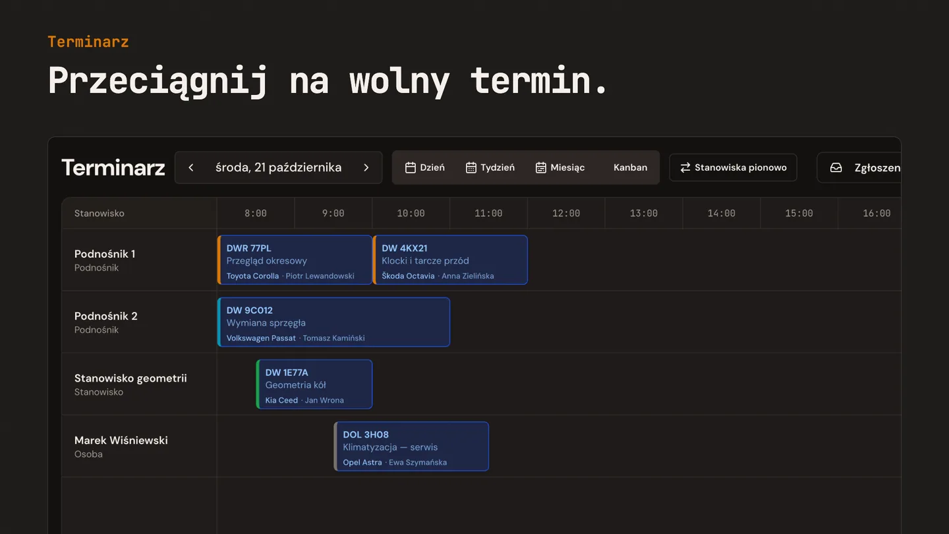Image resolution: width=949 pixels, height=534 pixels.
Task: Click the 8:00 time column header
Action: [x=256, y=213]
